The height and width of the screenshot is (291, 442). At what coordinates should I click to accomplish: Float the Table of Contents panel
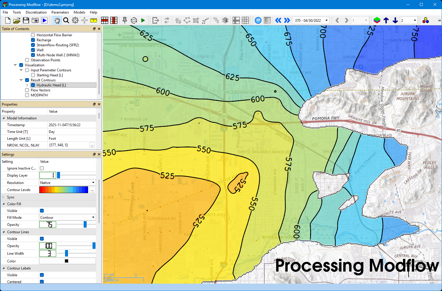click(94, 29)
